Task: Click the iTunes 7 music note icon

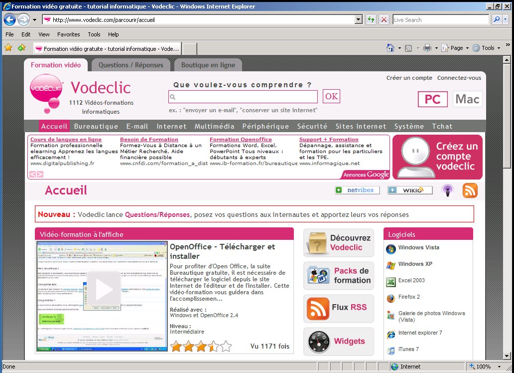Action: [x=391, y=351]
